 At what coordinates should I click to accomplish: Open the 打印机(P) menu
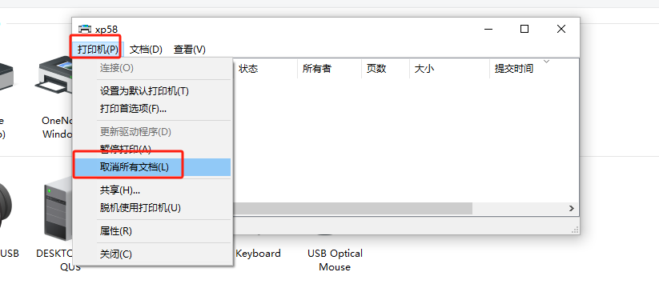pyautogui.click(x=98, y=50)
